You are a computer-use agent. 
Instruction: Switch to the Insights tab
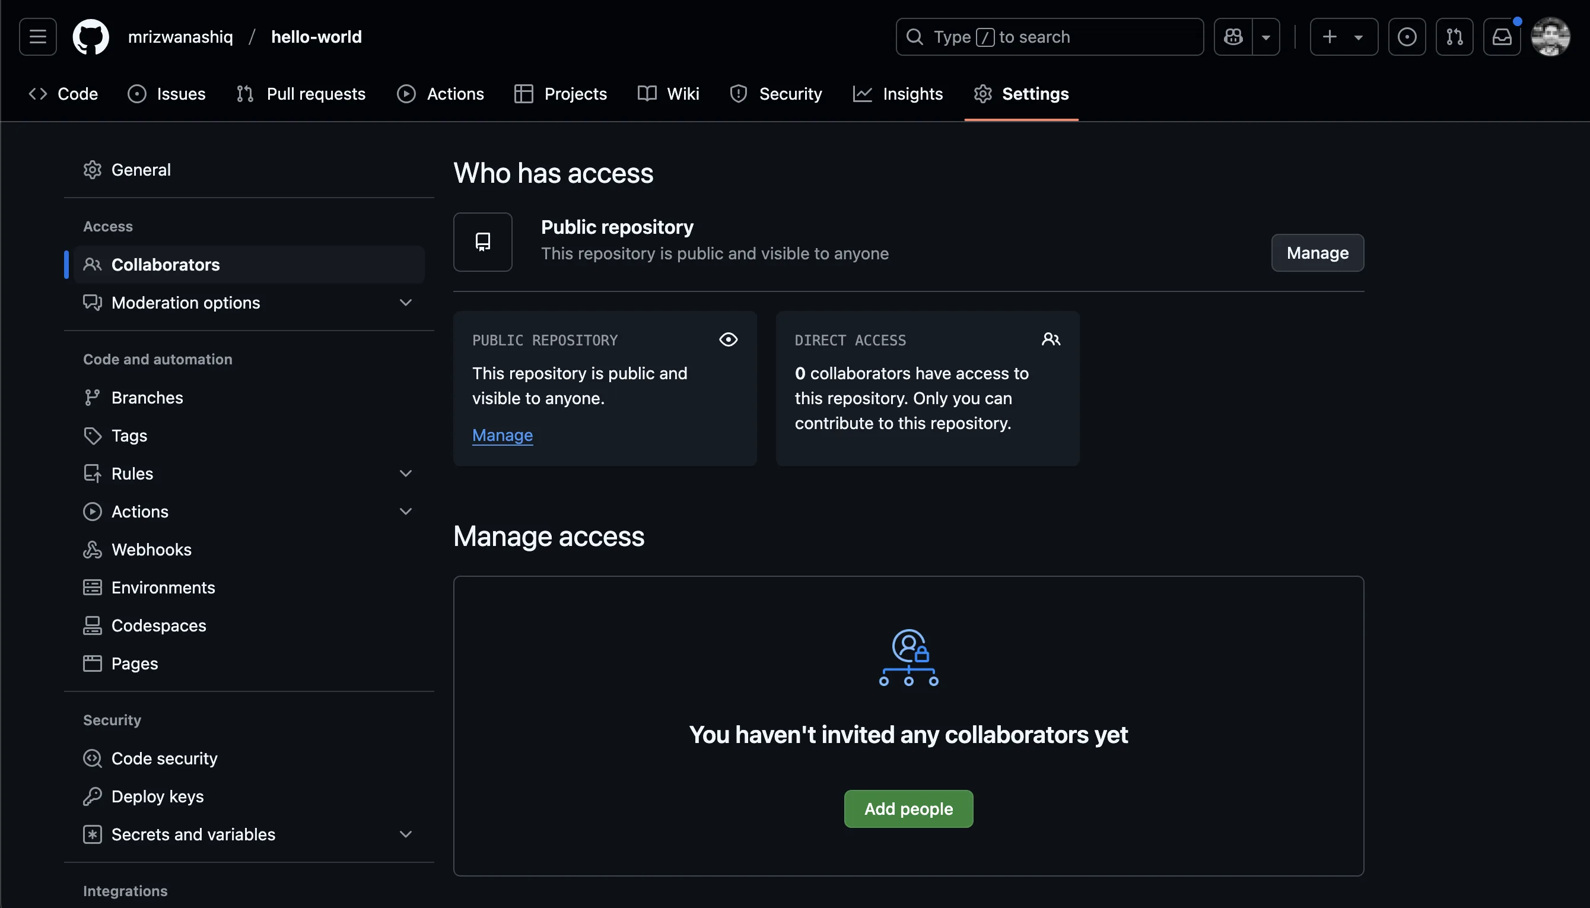pyautogui.click(x=898, y=94)
